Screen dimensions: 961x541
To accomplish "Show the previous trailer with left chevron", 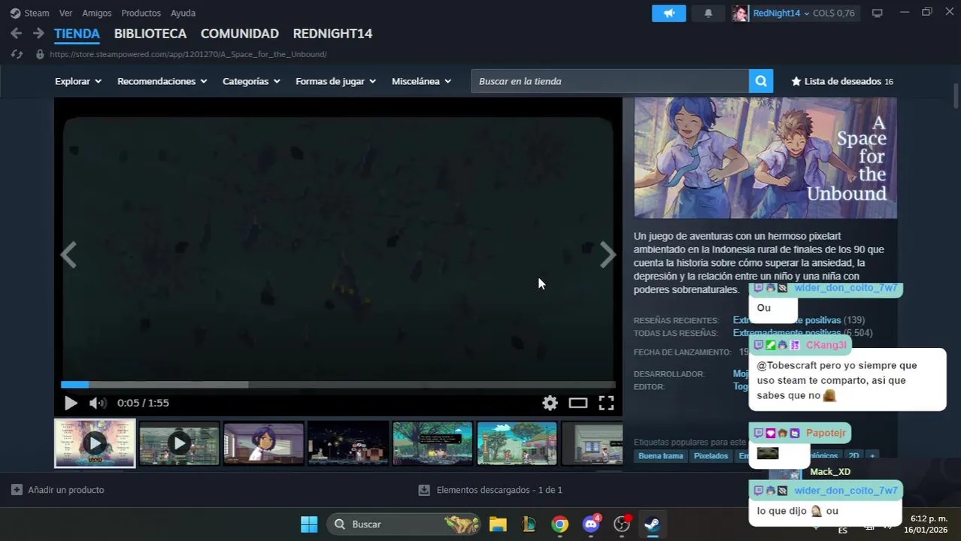I will pos(68,255).
